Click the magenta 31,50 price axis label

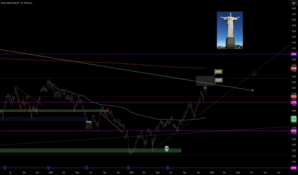tap(294, 102)
